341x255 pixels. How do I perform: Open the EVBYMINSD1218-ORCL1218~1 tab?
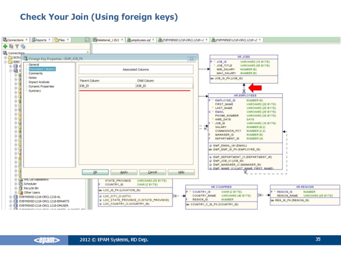(x=183, y=40)
